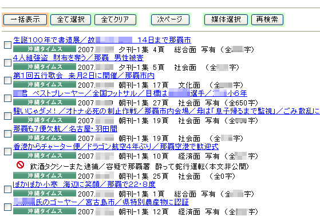Click 沖縄タイムス badge under 生誕100年 article
Viewport: 320px width, 216px height.
pyautogui.click(x=45, y=49)
